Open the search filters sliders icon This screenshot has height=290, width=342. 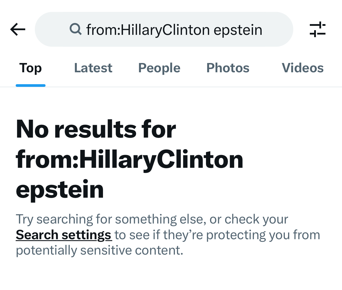[x=318, y=29]
